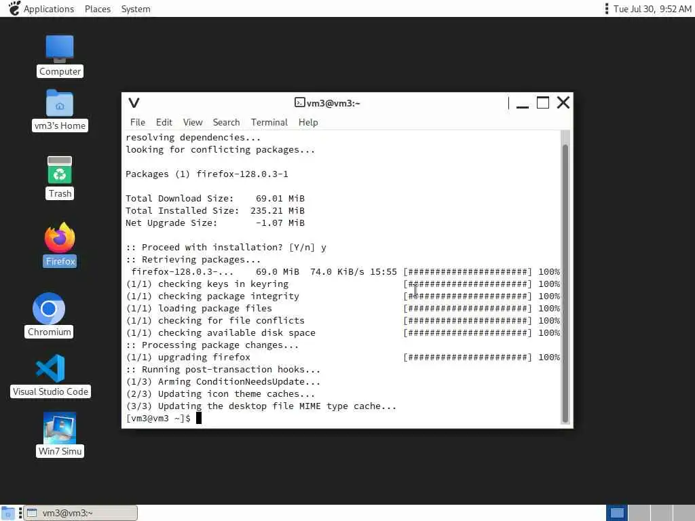Open the Applications menu
Screen dimensions: 695x521
49,9
